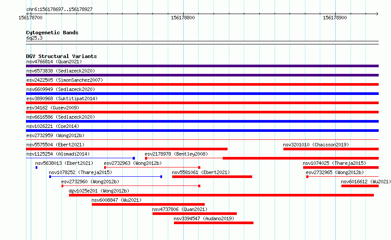Select nsv5575504 (Ebert2021) red bar
Screen dimensions: 391x240
[127, 149]
